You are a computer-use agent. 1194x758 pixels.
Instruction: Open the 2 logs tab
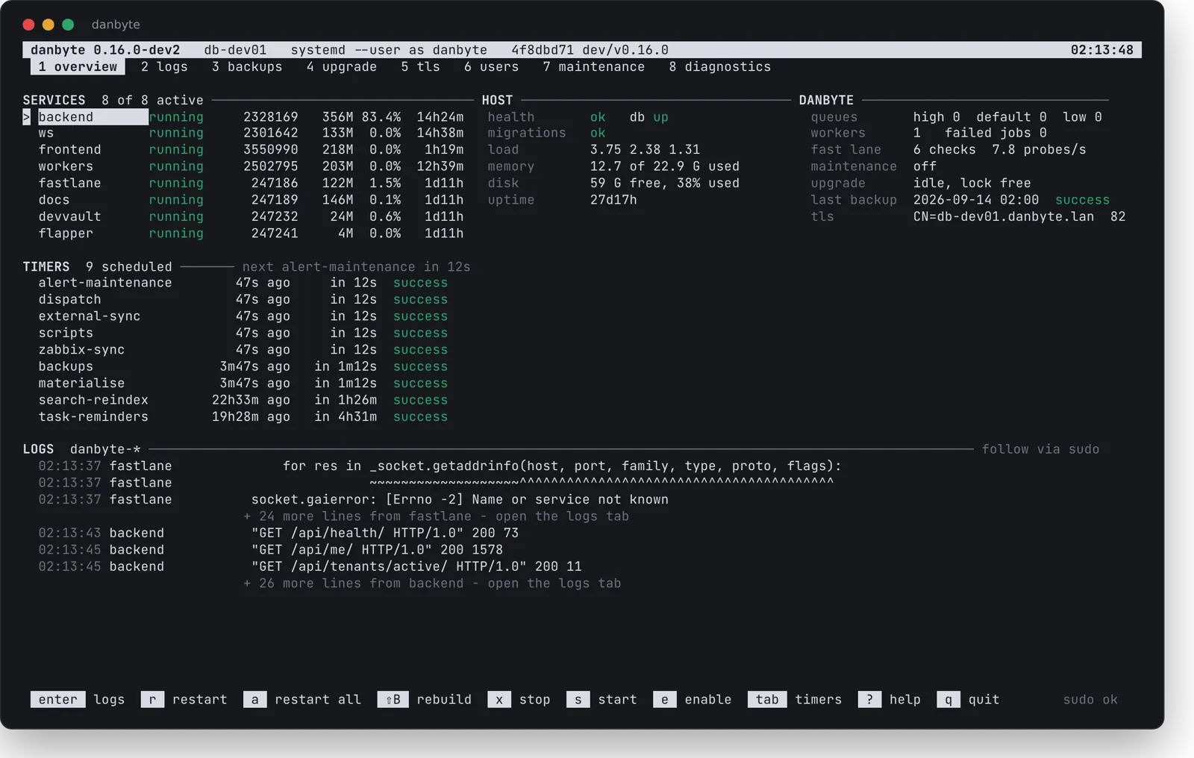coord(164,67)
